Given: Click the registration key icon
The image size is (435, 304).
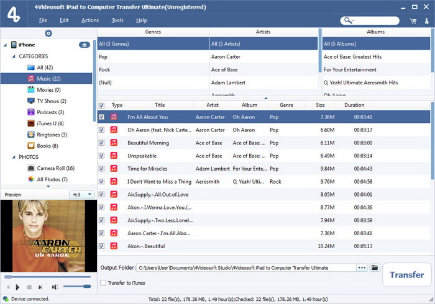Looking at the screenshot, I should [x=426, y=20].
